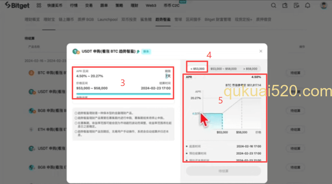Open the user avatar profile menu
This screenshot has width=332, height=184.
point(323,5)
